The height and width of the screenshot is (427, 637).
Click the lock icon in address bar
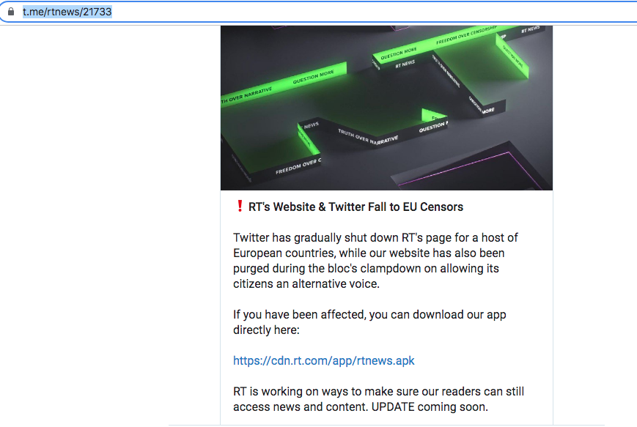(11, 12)
